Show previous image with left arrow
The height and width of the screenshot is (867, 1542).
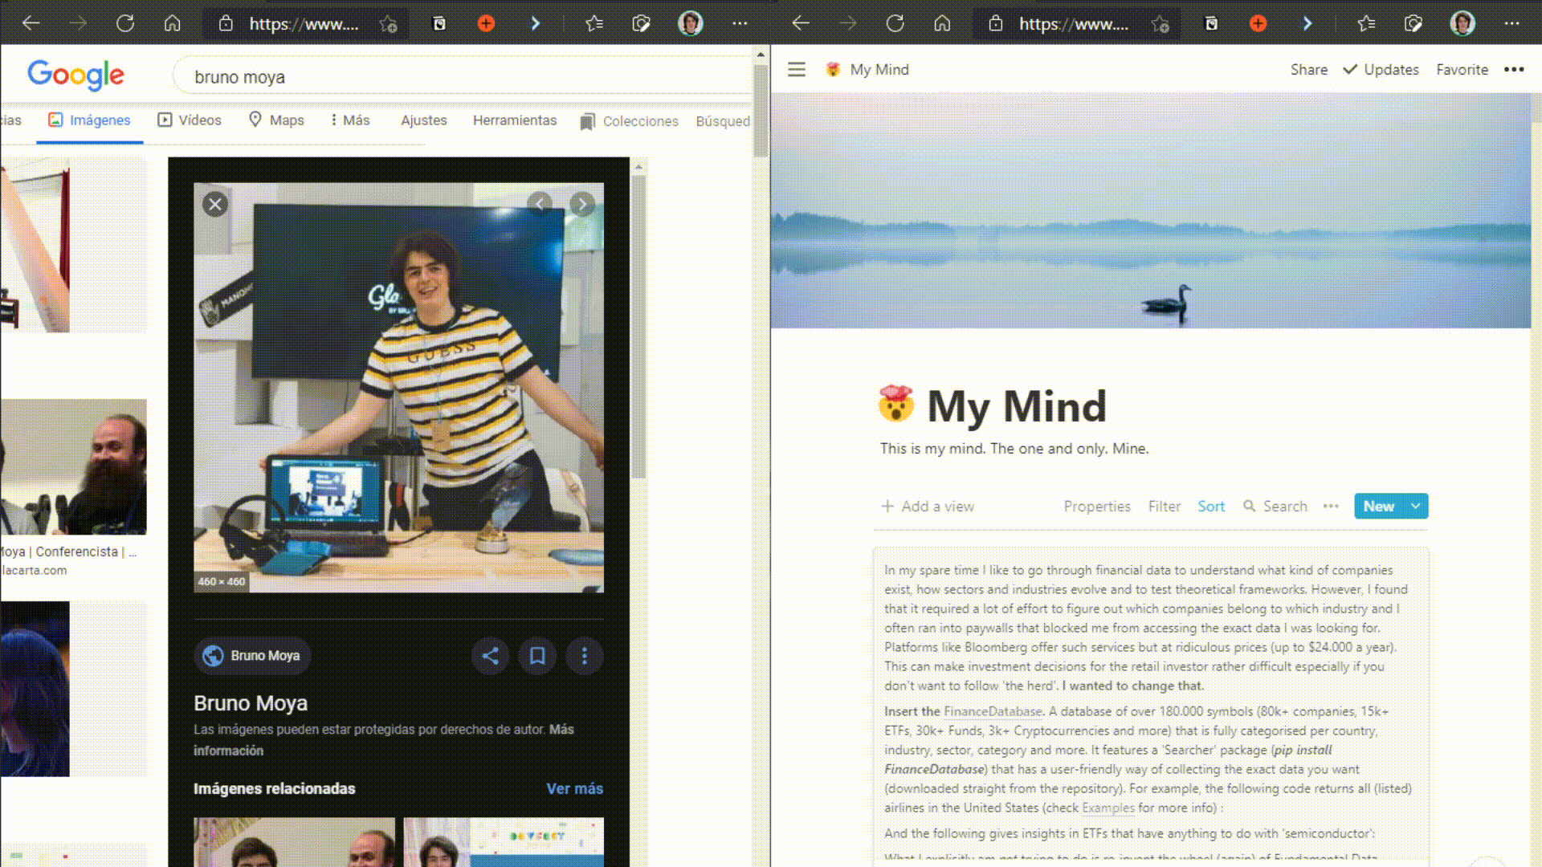pyautogui.click(x=540, y=204)
